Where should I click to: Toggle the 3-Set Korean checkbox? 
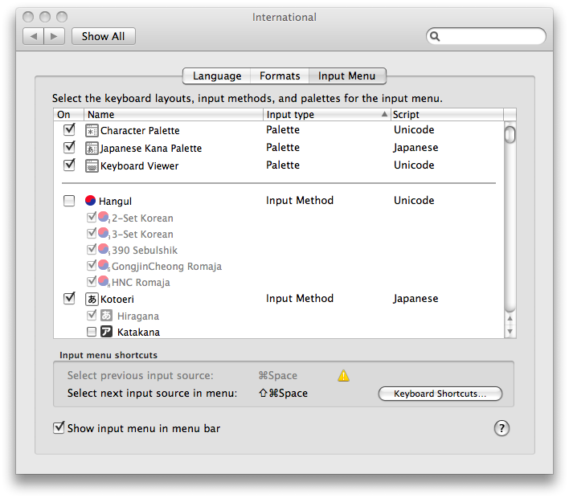pyautogui.click(x=92, y=233)
